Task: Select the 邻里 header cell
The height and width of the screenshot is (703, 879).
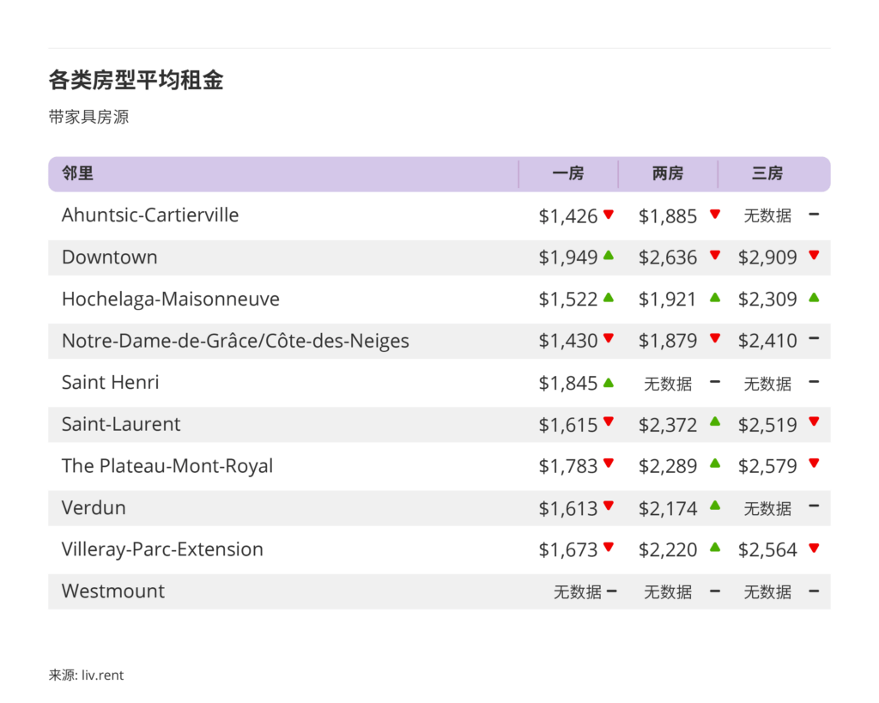Action: 77,173
